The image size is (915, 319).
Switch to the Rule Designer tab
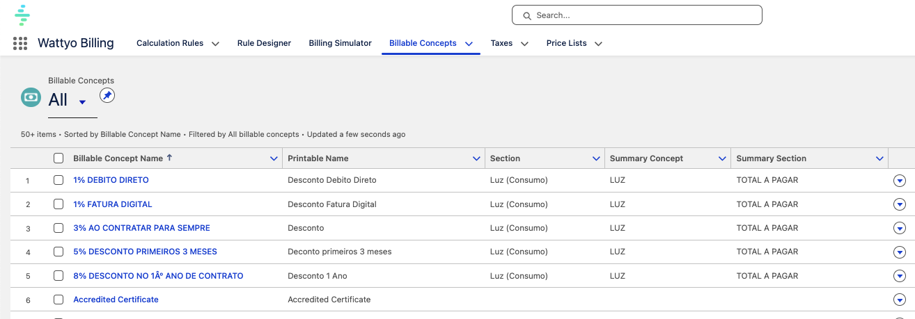(x=264, y=43)
